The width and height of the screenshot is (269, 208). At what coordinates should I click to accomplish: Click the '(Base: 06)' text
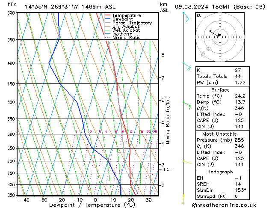pos(249,7)
